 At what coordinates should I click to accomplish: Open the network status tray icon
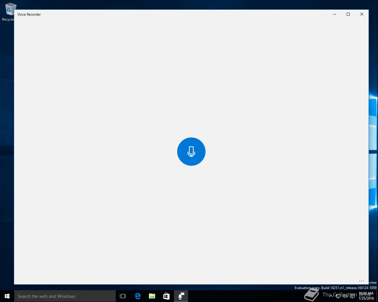(x=338, y=296)
